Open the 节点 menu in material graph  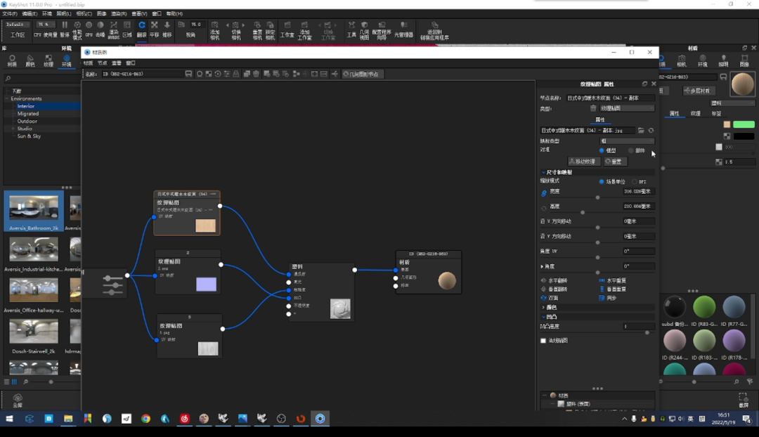[102, 63]
